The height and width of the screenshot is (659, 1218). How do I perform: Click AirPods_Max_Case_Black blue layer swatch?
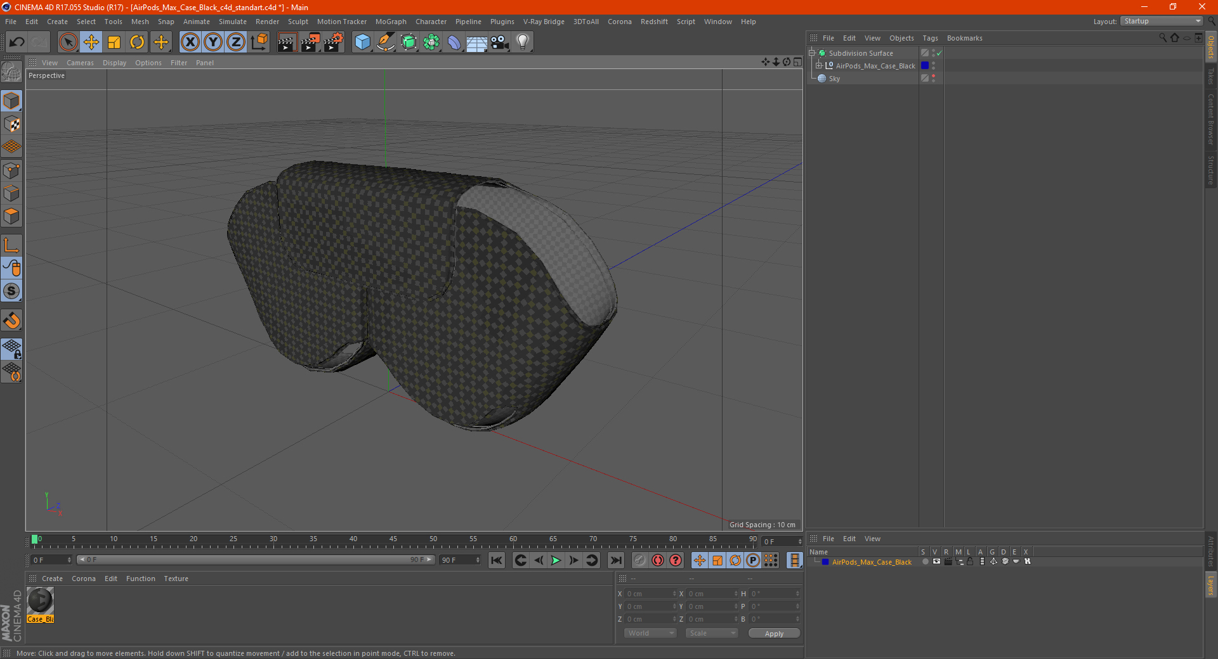[x=925, y=66]
